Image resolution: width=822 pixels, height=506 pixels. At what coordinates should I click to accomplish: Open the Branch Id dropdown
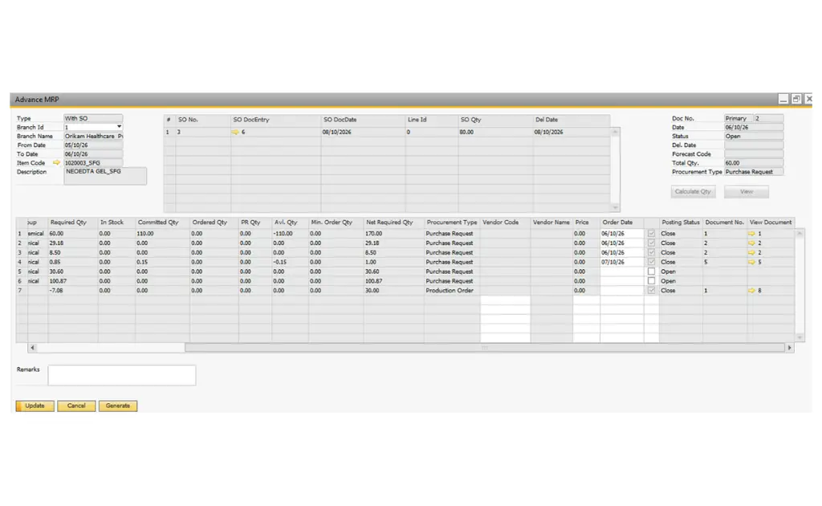119,127
